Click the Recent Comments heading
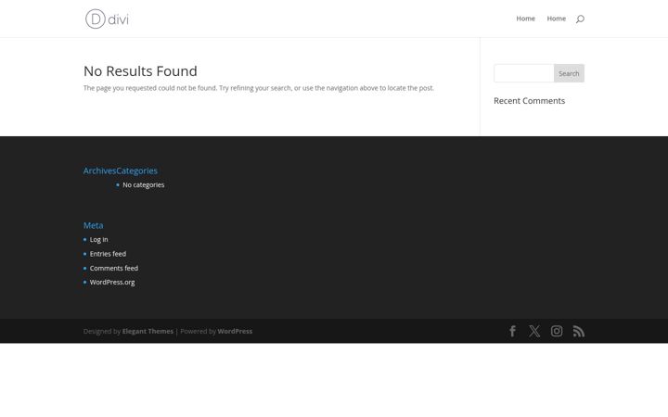The width and height of the screenshot is (668, 417). click(x=529, y=101)
